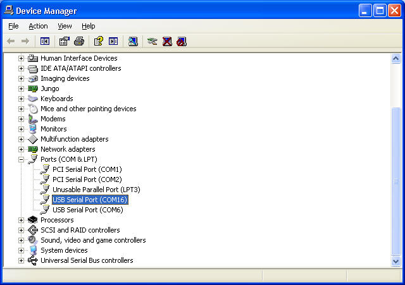Minimize the Device Manager window
Screen dimensions: 405x285
tap(365, 11)
